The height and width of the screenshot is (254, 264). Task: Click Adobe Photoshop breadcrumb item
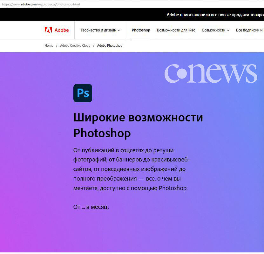click(x=110, y=45)
